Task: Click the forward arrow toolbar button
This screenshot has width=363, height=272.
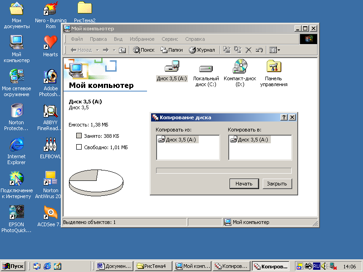Action: tap(106, 50)
